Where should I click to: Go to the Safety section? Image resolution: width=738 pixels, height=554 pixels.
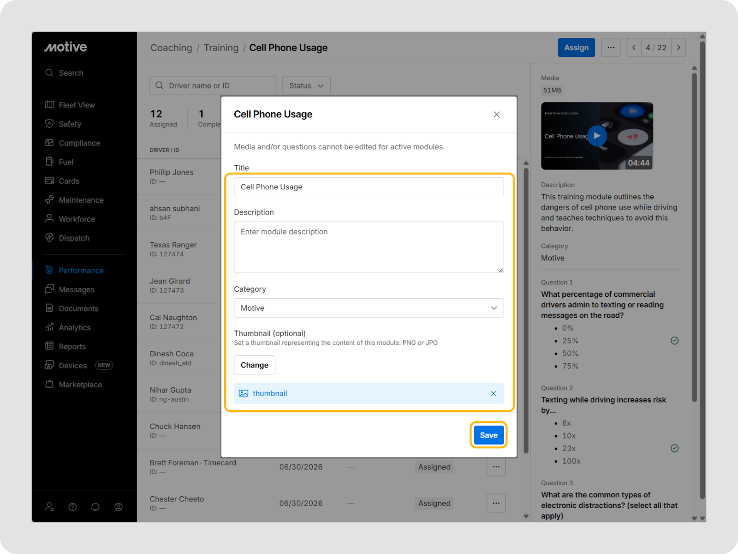(x=70, y=124)
